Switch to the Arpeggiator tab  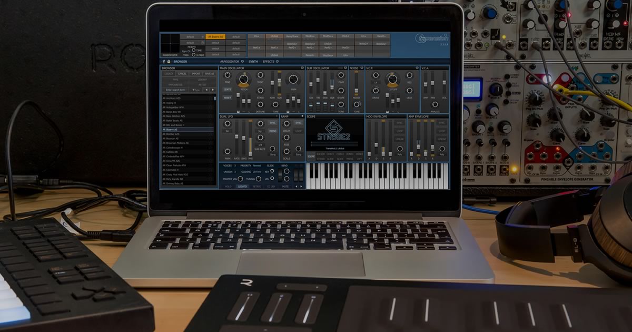pyautogui.click(x=229, y=62)
